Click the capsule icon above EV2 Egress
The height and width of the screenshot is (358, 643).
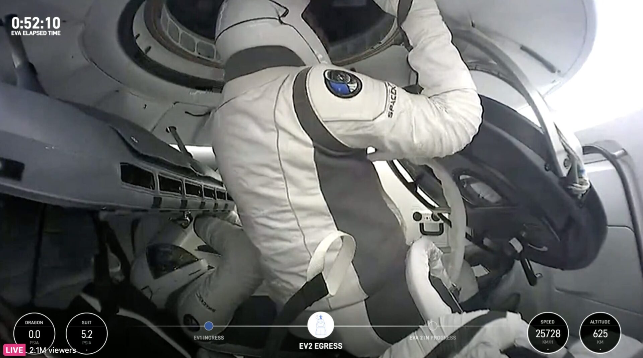(x=320, y=325)
